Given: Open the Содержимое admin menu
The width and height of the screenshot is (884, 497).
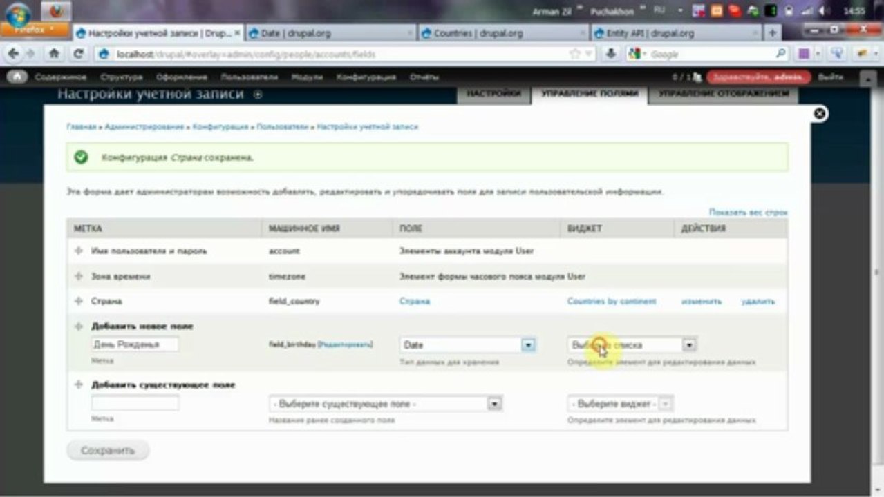Looking at the screenshot, I should [61, 77].
